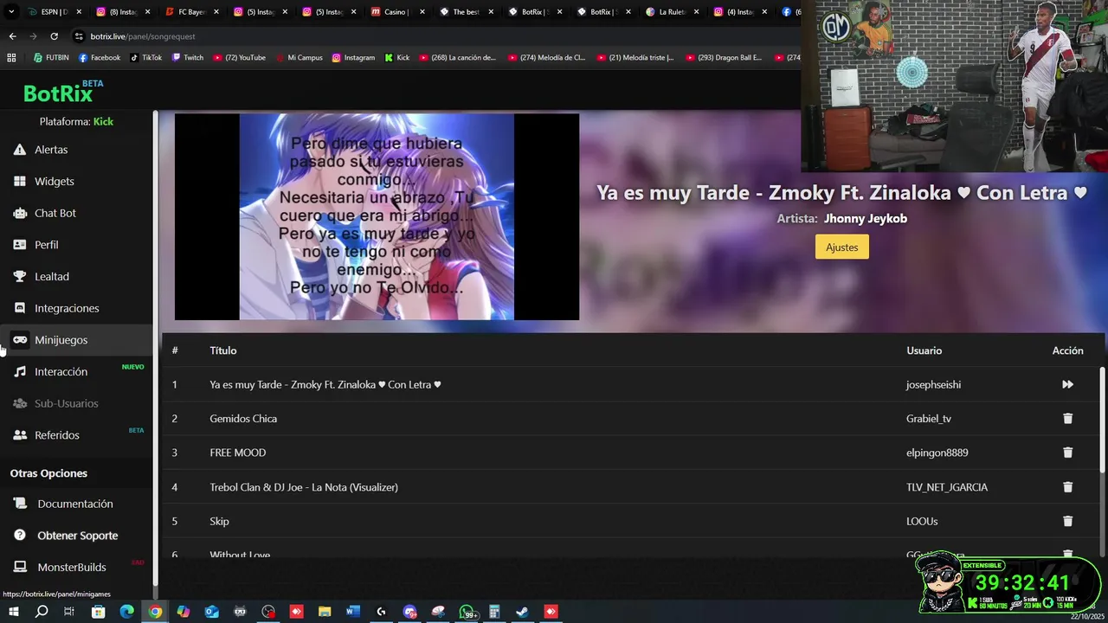Open Kick bookmark
Screen dimensions: 1108x623
click(396, 58)
